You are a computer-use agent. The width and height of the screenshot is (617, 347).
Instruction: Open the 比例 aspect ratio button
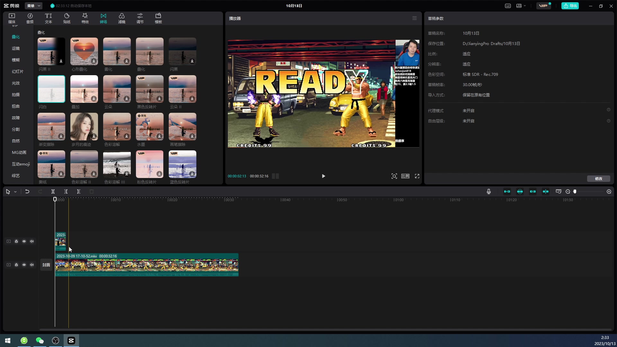405,176
